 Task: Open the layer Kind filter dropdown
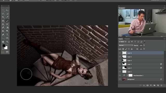[x=123, y=42]
